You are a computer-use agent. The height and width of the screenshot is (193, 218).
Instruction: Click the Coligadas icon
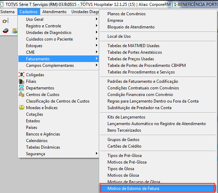(21, 75)
